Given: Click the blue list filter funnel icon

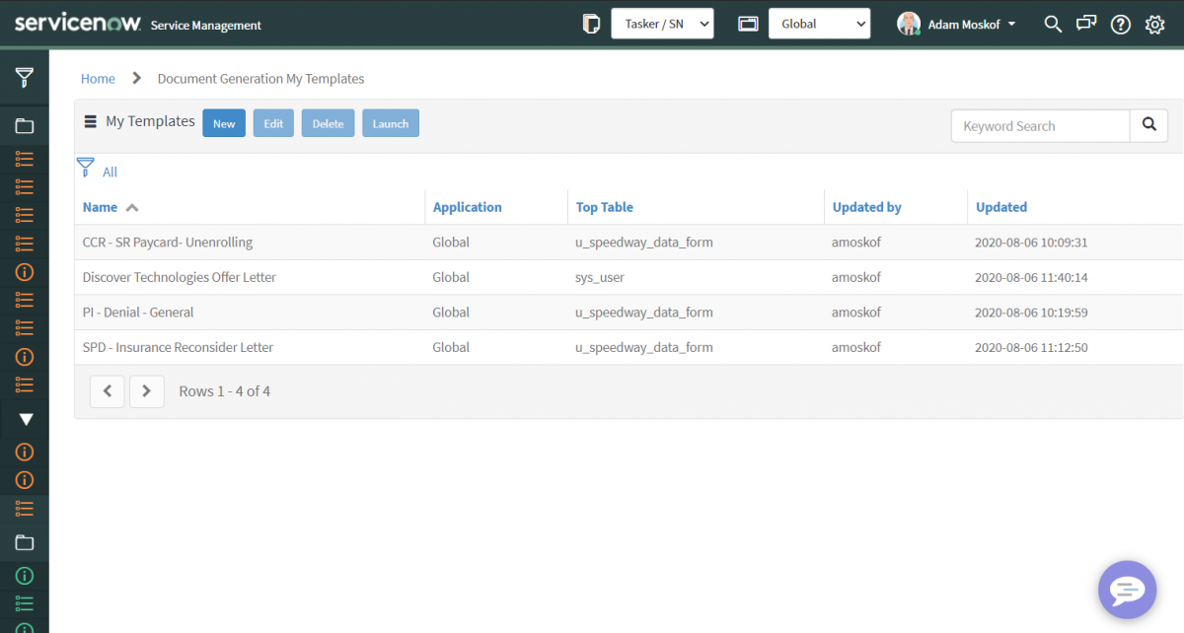Looking at the screenshot, I should coord(86,168).
